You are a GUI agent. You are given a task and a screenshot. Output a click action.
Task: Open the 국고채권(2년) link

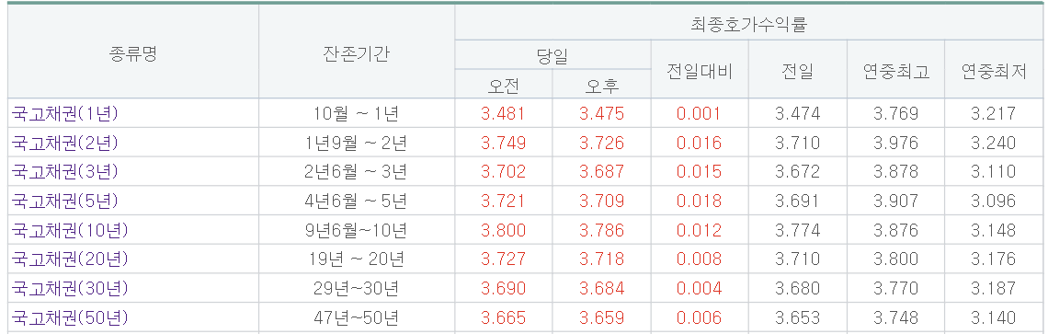65,143
